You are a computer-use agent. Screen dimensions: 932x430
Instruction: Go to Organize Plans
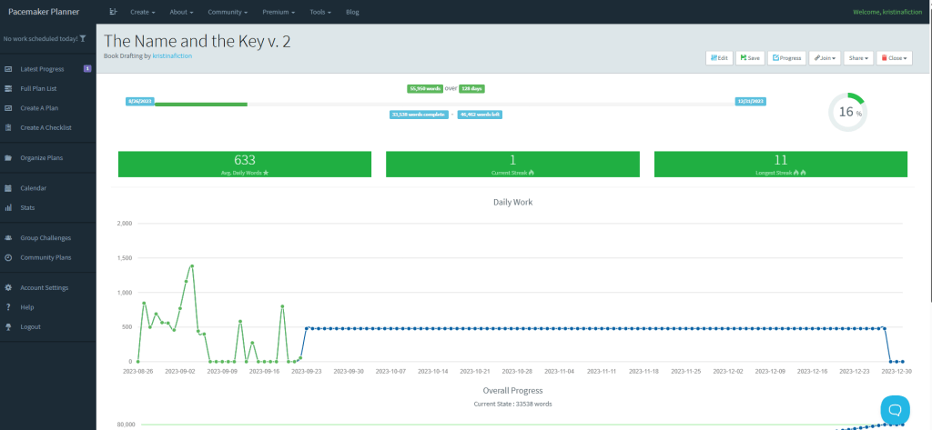tap(42, 158)
